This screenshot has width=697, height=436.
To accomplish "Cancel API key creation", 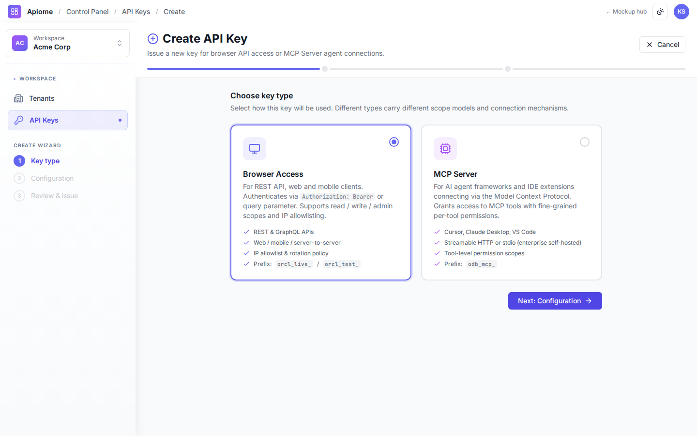I will pyautogui.click(x=662, y=45).
